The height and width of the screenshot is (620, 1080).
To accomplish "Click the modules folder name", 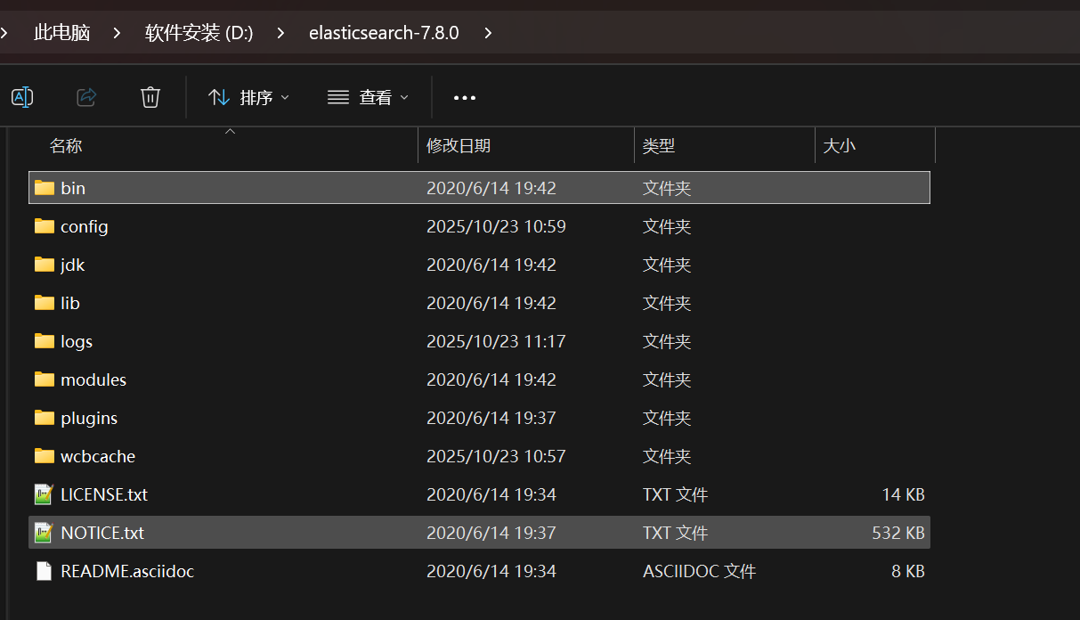I will (93, 379).
